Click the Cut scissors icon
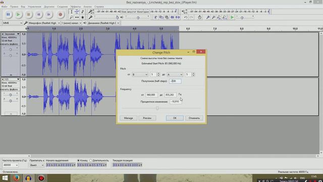Viewport: 323px width, 182px height. pyautogui.click(x=155, y=17)
